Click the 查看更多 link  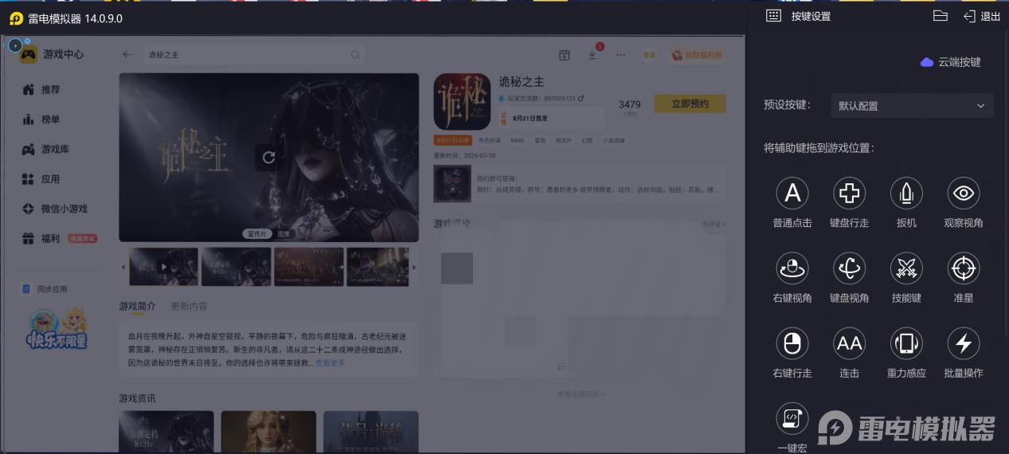(x=330, y=363)
